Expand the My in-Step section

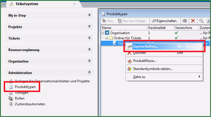[x=90, y=15]
